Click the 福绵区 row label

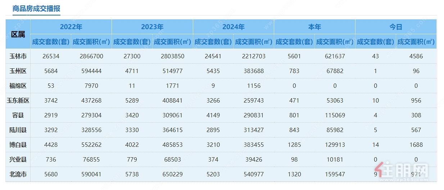[18, 86]
